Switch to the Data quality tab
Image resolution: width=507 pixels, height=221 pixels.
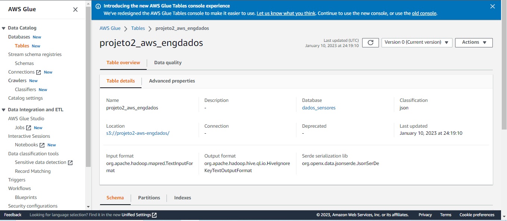168,62
